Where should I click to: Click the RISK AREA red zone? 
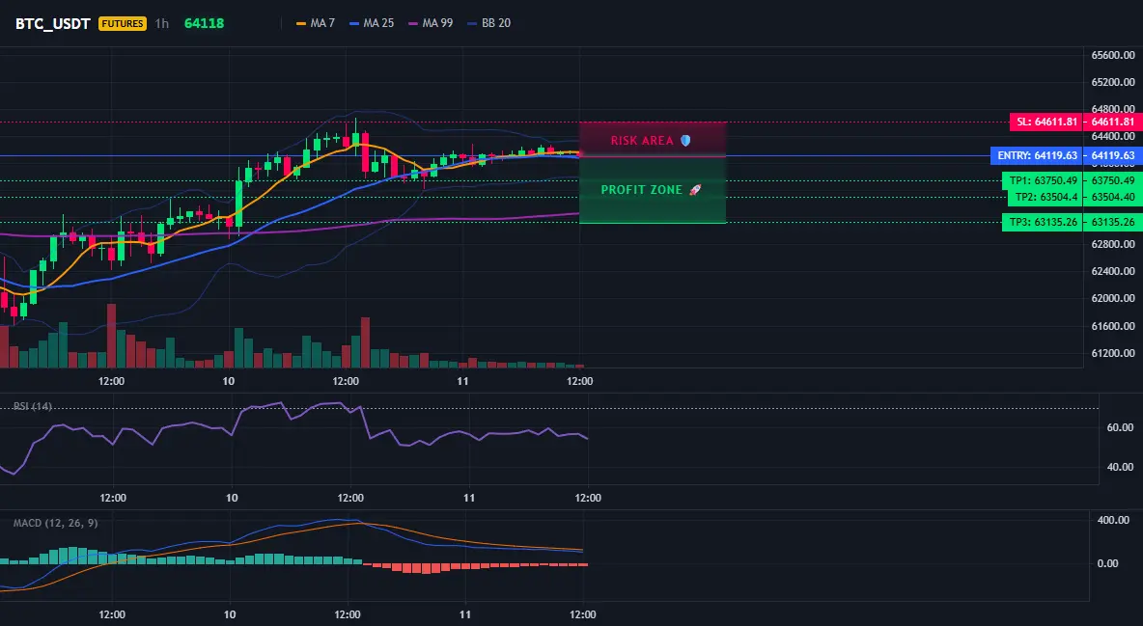coord(653,139)
